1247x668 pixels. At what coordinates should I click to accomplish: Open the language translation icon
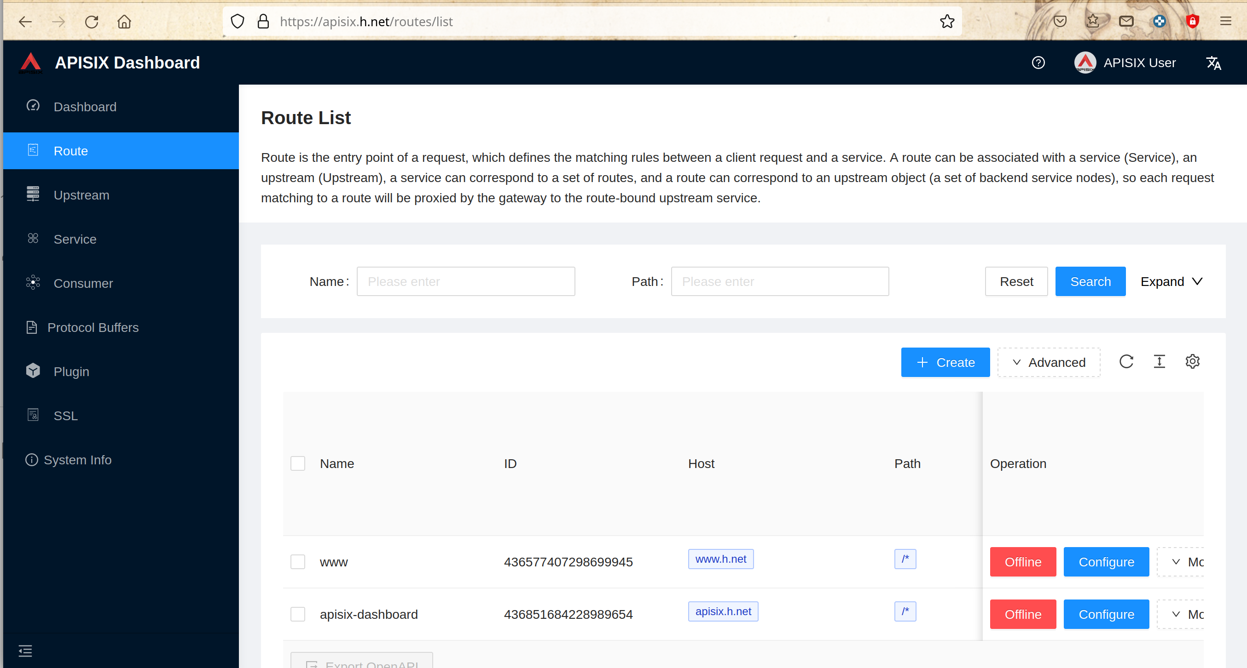(1213, 63)
